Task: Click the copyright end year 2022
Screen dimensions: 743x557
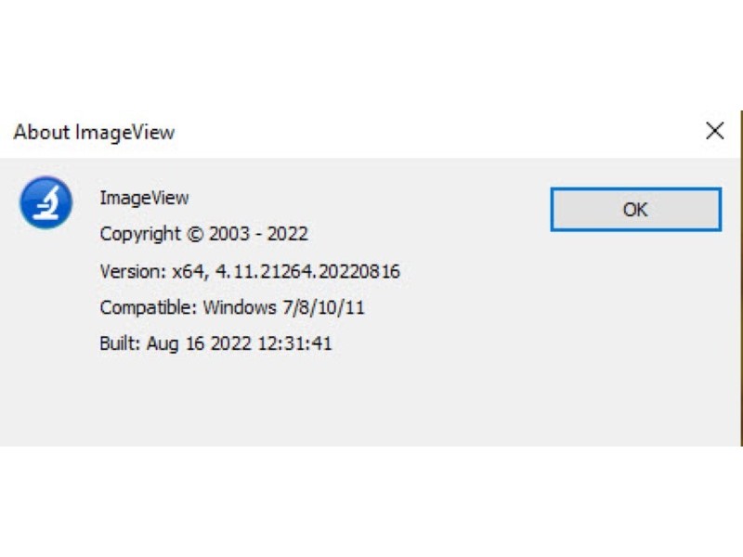Action: coord(287,234)
